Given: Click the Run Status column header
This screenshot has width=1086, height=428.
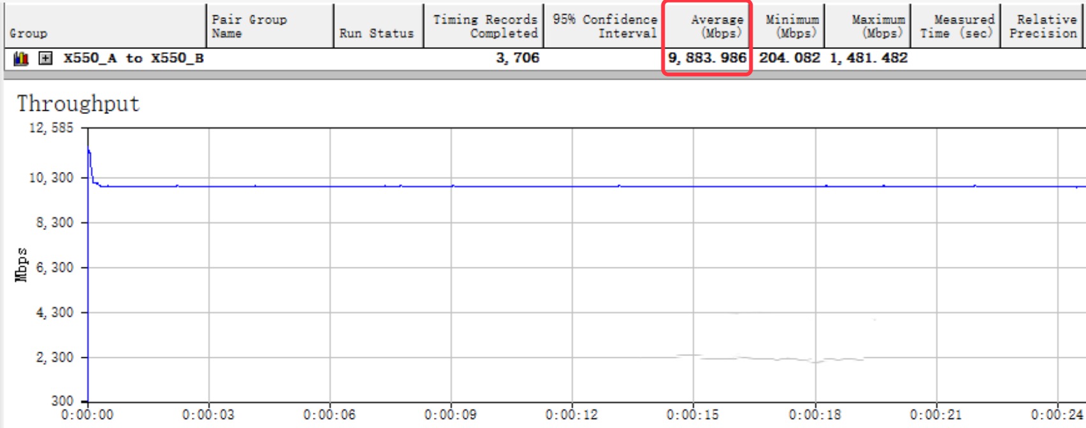Looking at the screenshot, I should coord(379,26).
